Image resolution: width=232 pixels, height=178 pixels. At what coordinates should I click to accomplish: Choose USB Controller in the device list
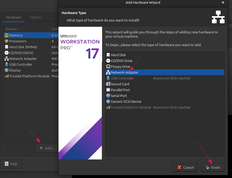click(x=21, y=64)
